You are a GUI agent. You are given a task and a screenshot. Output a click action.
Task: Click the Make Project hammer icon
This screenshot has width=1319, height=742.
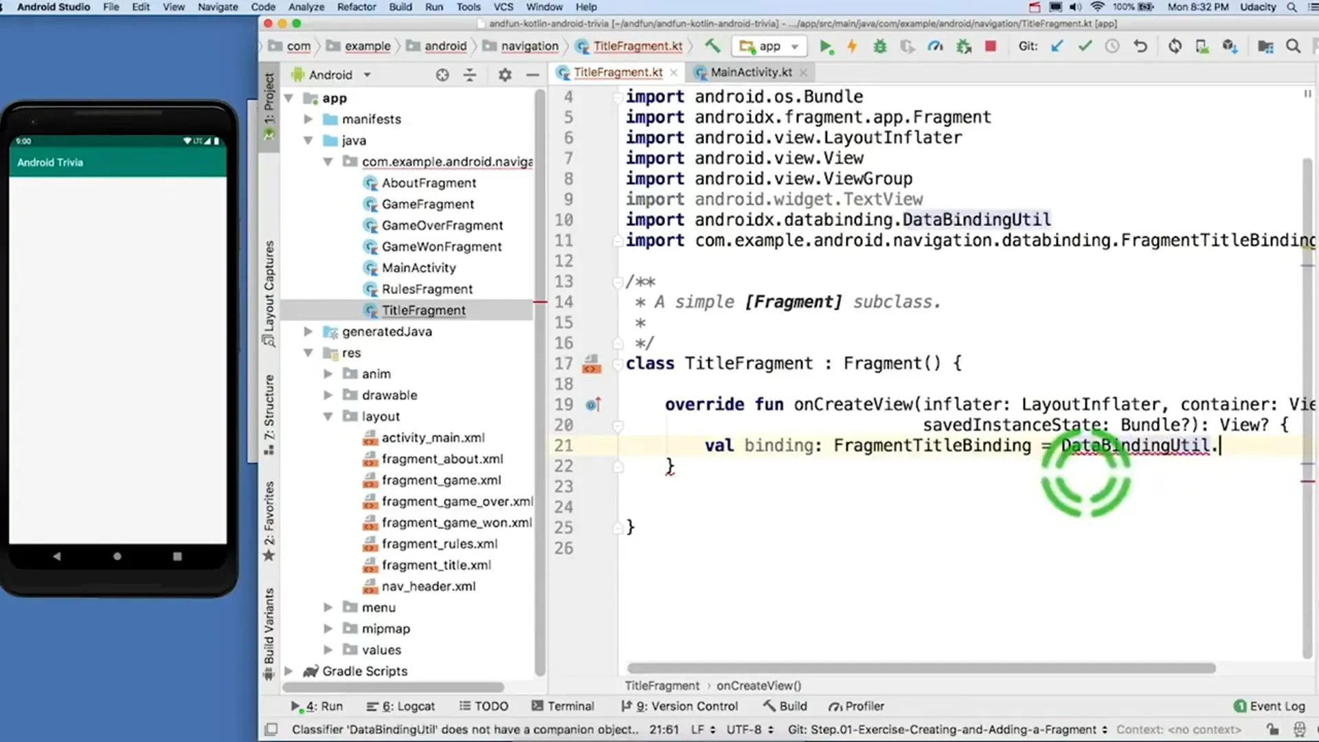(712, 46)
